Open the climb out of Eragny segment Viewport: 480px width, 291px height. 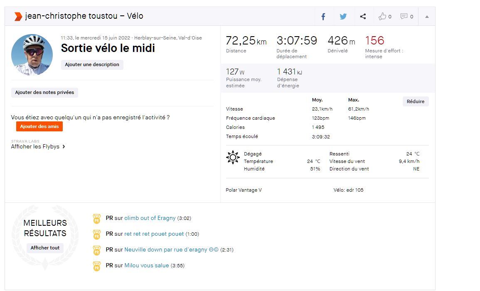click(150, 218)
